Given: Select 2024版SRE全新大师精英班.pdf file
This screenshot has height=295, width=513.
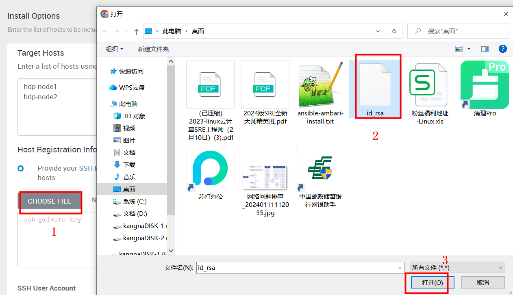Looking at the screenshot, I should point(265,93).
